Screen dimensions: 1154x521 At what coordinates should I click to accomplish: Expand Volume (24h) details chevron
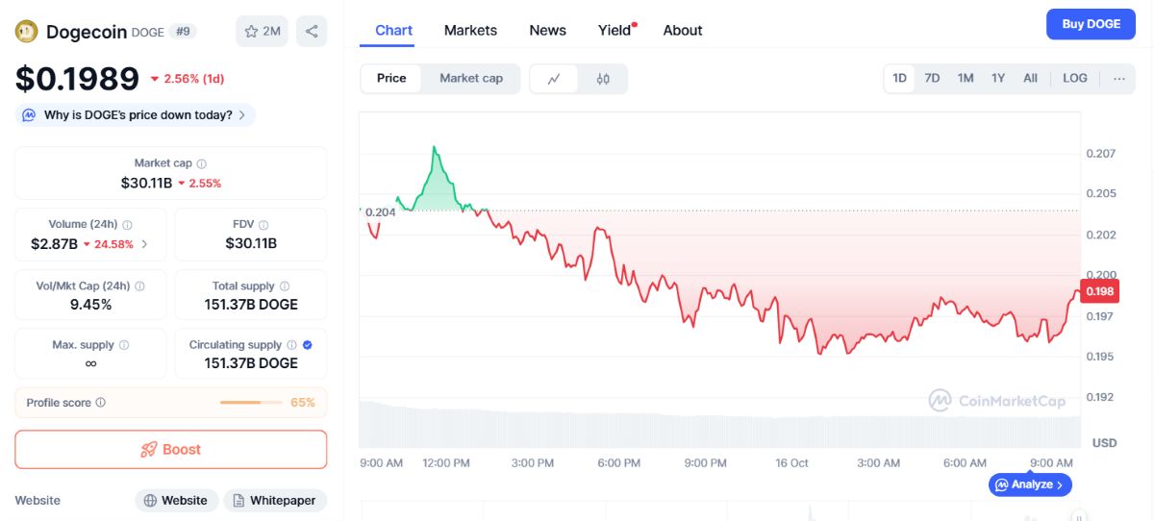(x=144, y=244)
